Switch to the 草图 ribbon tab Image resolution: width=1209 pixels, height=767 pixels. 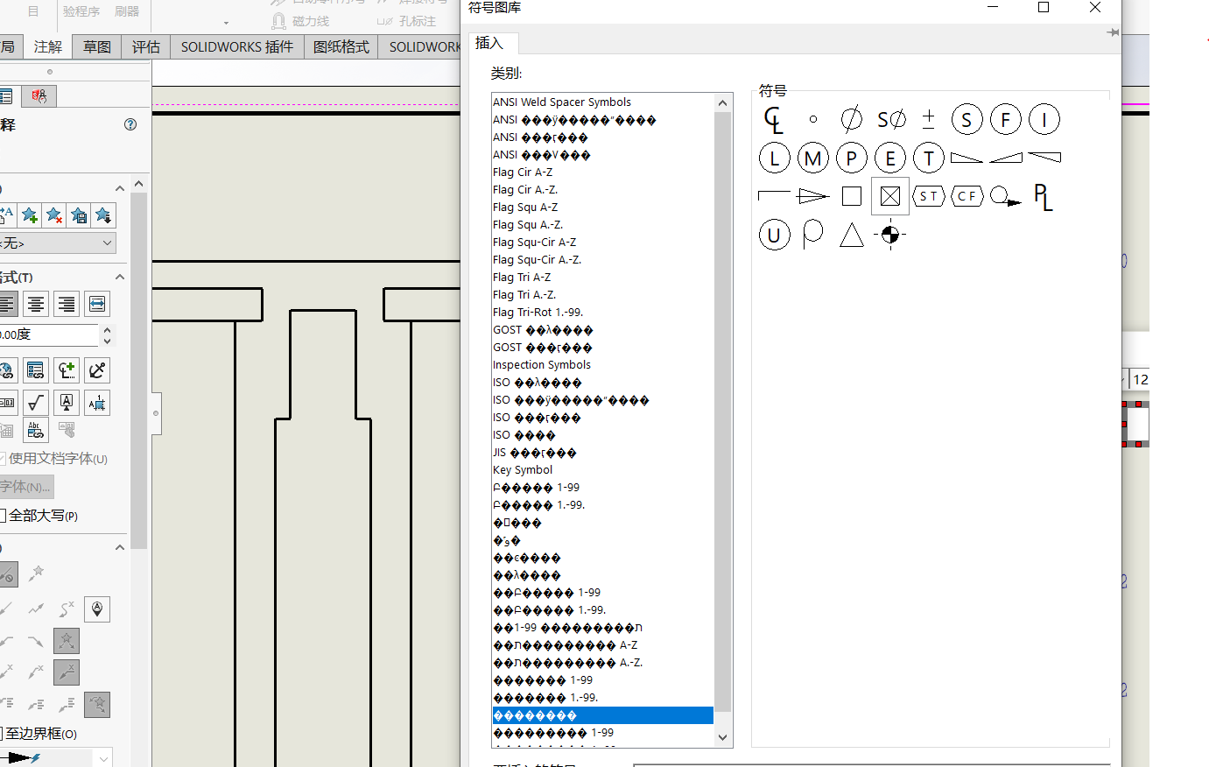tap(97, 47)
